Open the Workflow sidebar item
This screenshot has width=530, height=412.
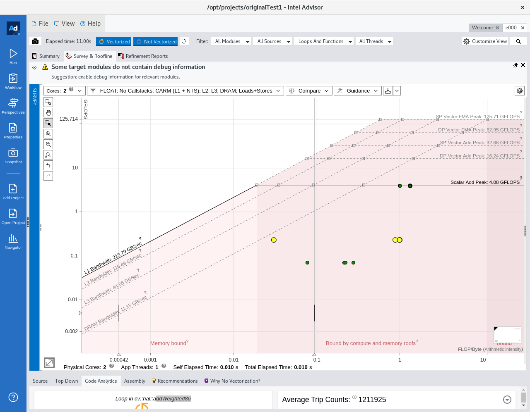[x=13, y=81]
